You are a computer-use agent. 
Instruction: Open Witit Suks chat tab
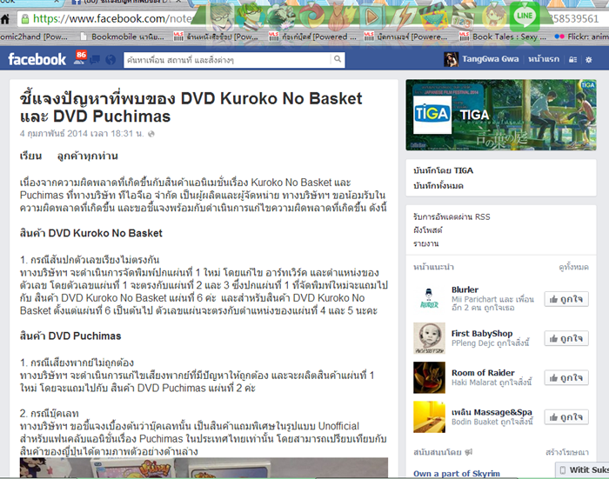tap(584, 469)
